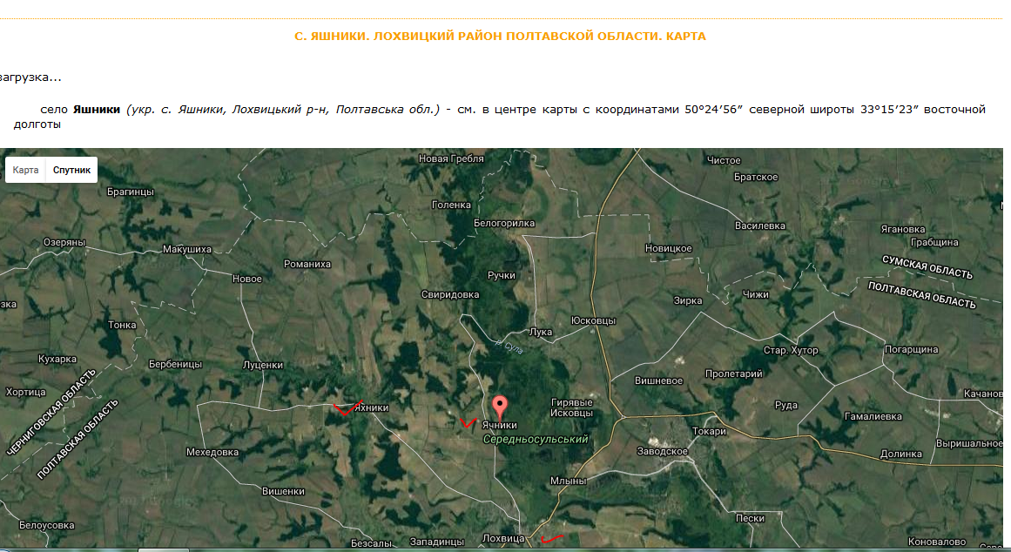The width and height of the screenshot is (1011, 552).
Task: Click the Гамалиевка village label
Action: [x=873, y=416]
